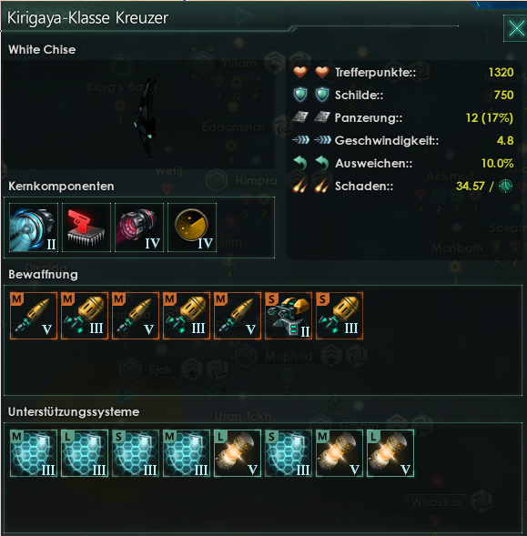Click the first medium shield III module
Screen dimensions: 527x536
(x=34, y=453)
